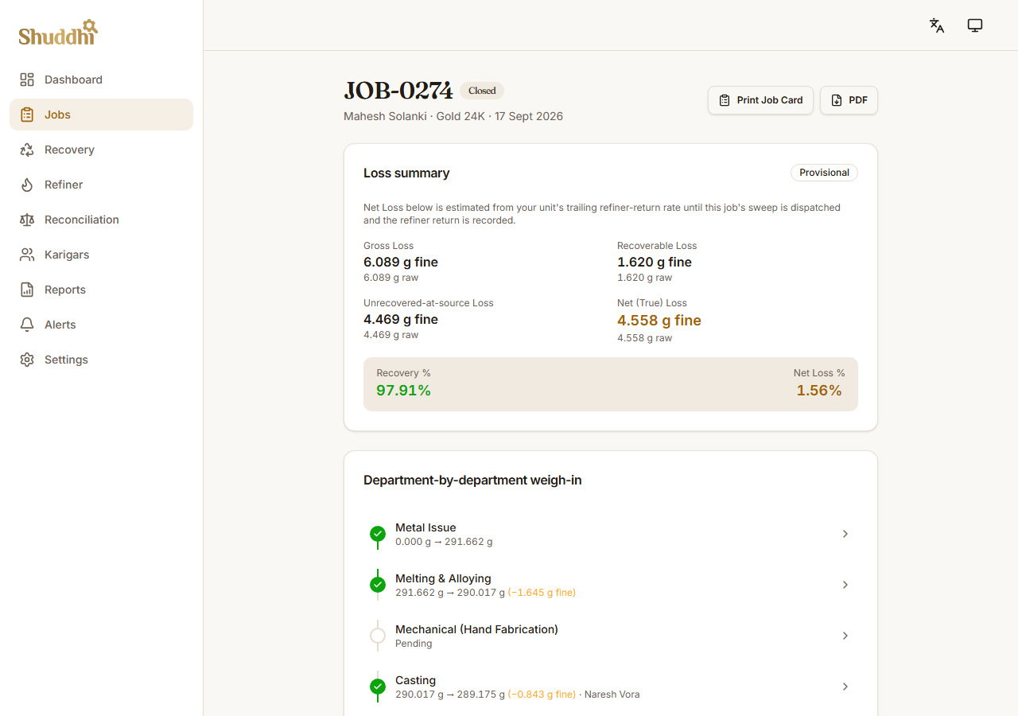Click the Settings gear icon

[27, 360]
